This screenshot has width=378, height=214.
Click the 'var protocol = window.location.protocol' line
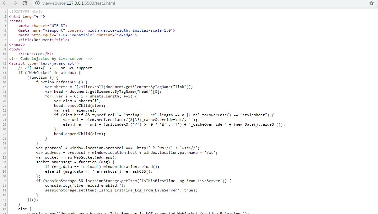click(118, 148)
